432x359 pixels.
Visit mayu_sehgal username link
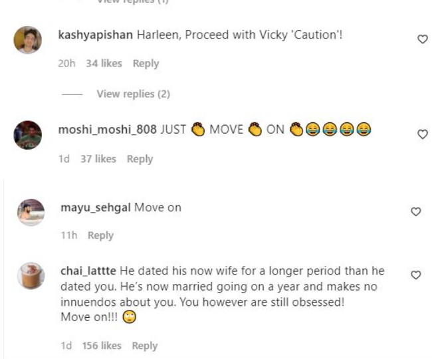point(96,207)
